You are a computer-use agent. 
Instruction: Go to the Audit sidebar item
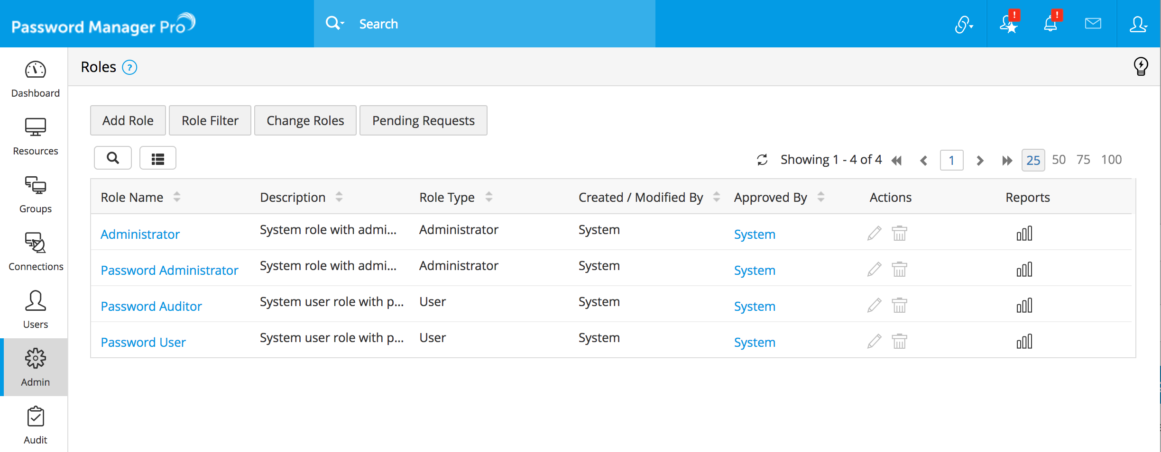36,425
